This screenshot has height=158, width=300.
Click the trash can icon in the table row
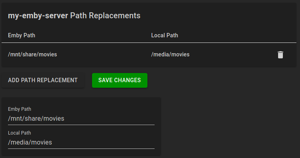tap(280, 55)
